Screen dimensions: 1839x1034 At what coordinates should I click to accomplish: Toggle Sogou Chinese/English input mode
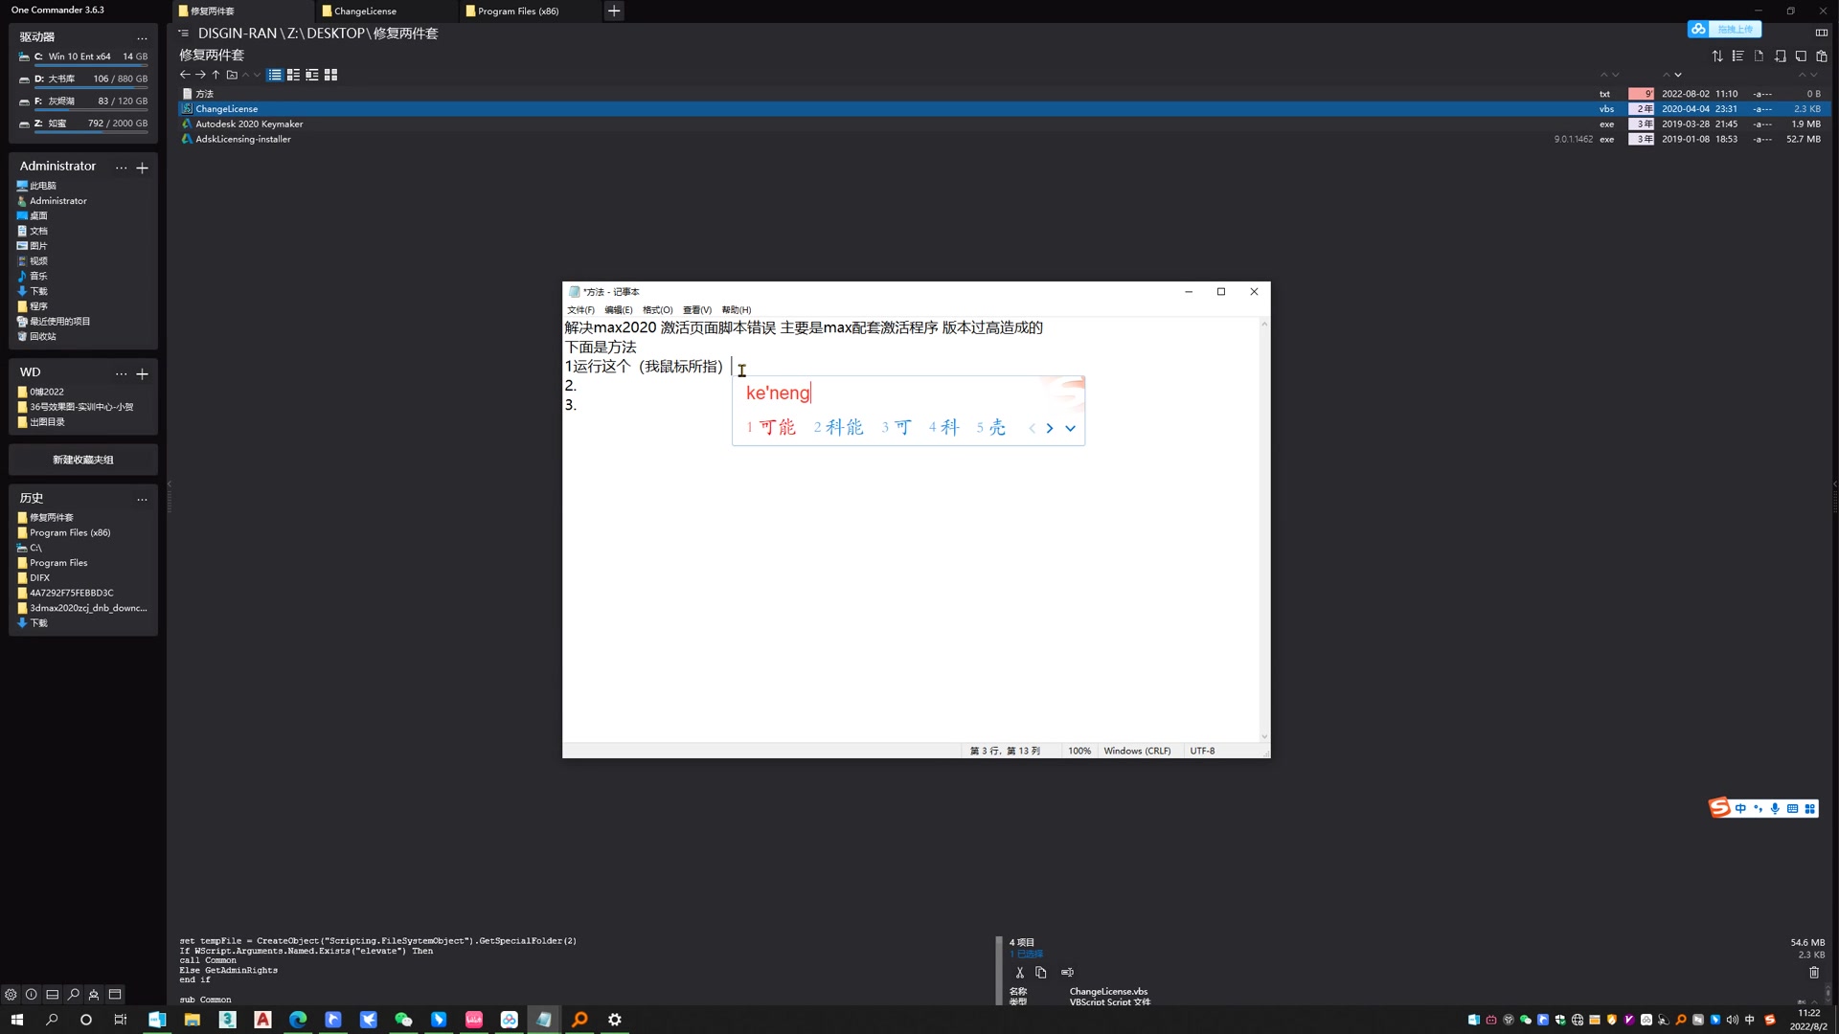pos(1740,809)
